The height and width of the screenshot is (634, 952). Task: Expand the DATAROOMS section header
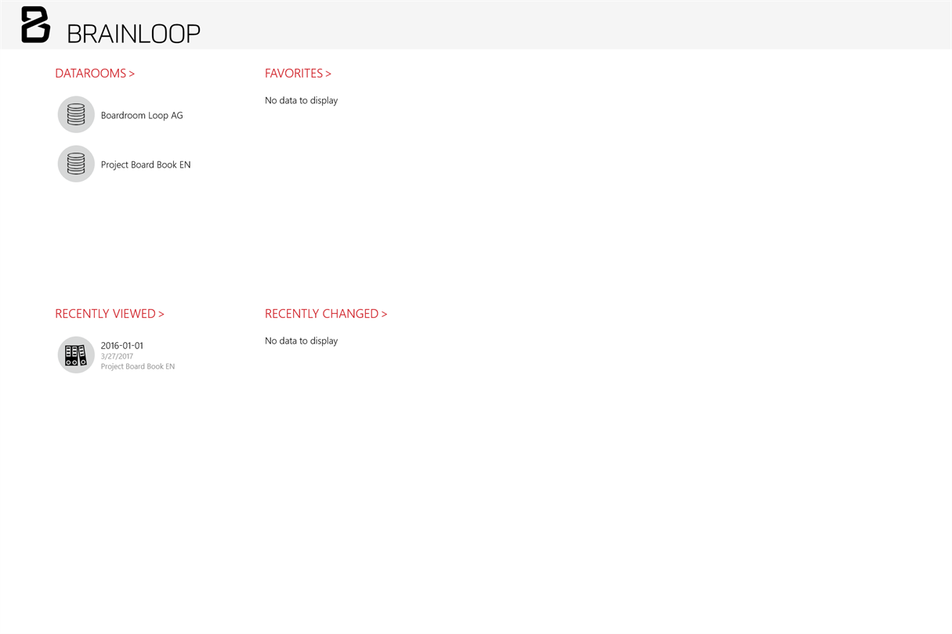95,74
